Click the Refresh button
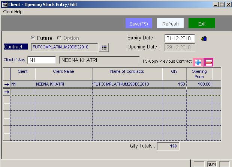 pyautogui.click(x=170, y=24)
